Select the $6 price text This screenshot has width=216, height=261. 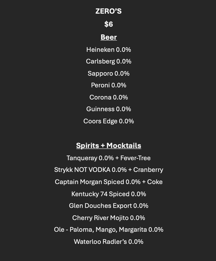click(109, 24)
